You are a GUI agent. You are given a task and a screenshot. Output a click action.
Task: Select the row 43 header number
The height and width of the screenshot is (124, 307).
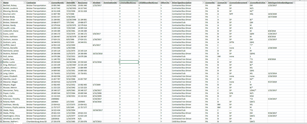tap(1, 122)
